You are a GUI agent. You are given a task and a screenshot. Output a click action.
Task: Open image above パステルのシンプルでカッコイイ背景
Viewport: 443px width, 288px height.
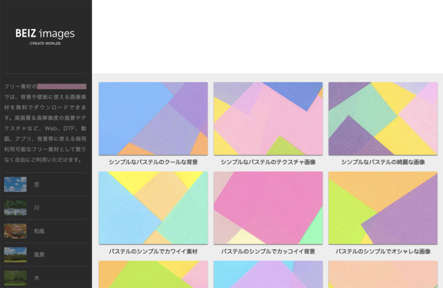[x=268, y=208]
